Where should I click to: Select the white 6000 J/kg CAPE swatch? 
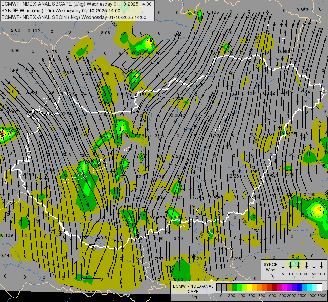(x=320, y=287)
